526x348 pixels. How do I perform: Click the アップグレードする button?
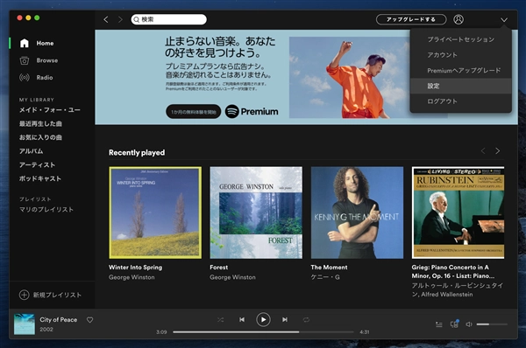point(411,19)
